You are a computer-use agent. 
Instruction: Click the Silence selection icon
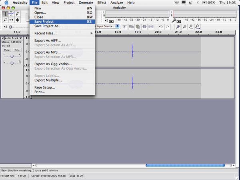[151, 27]
